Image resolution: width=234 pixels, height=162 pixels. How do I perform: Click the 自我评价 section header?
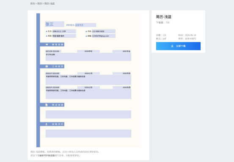[52, 124]
